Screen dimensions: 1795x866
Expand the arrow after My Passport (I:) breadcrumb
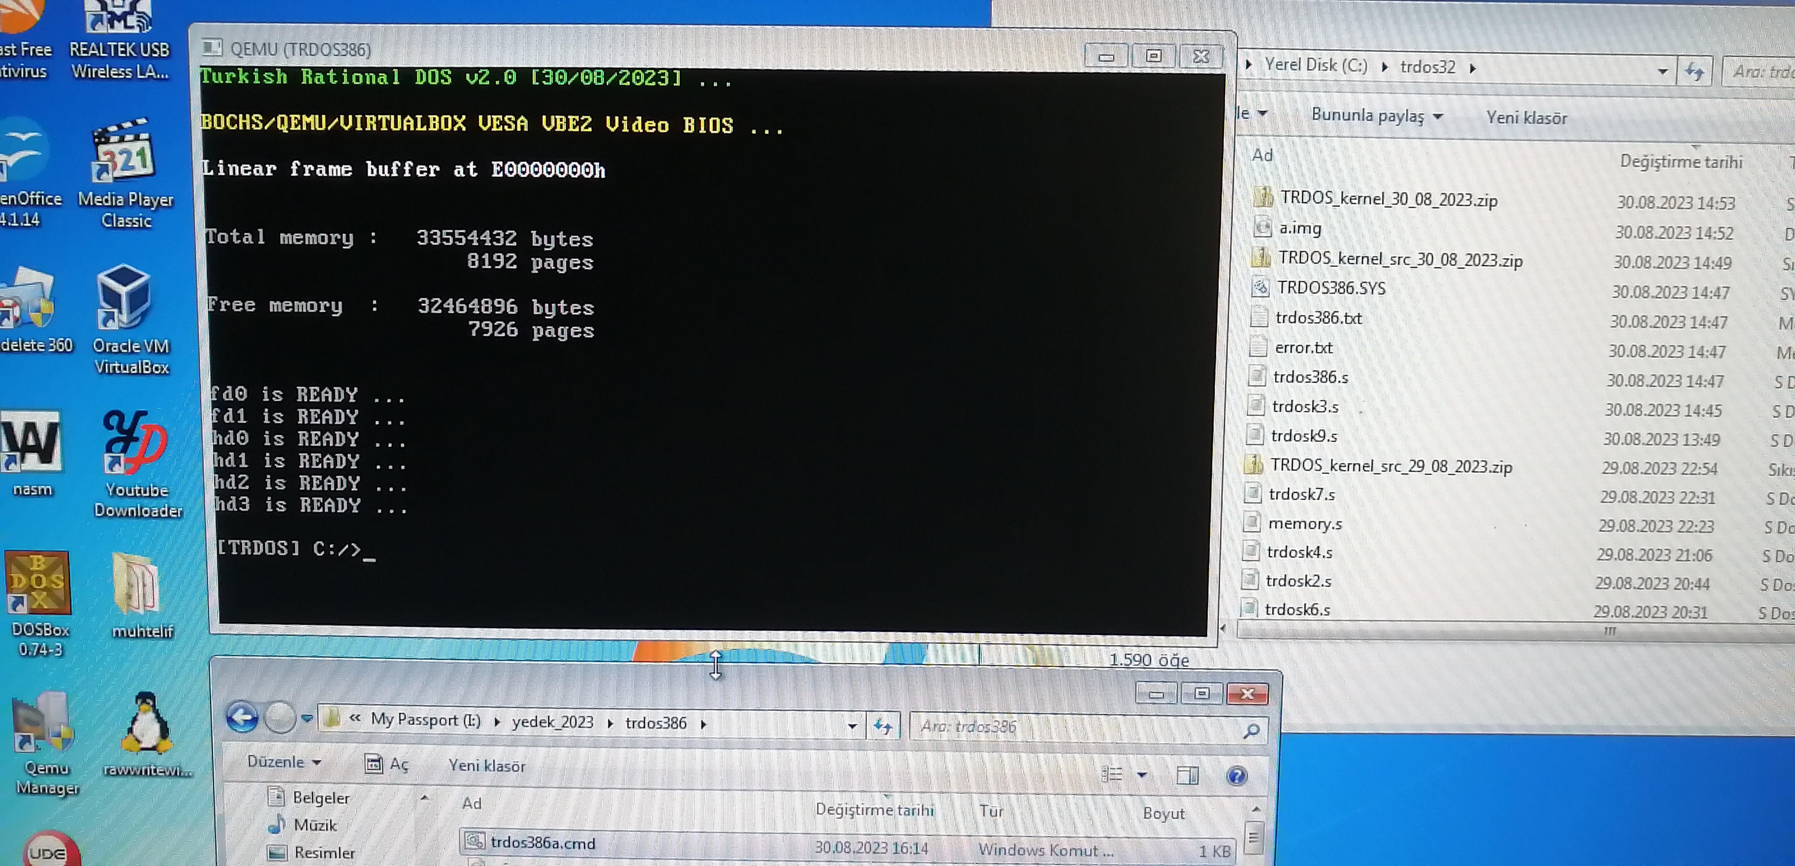(497, 722)
